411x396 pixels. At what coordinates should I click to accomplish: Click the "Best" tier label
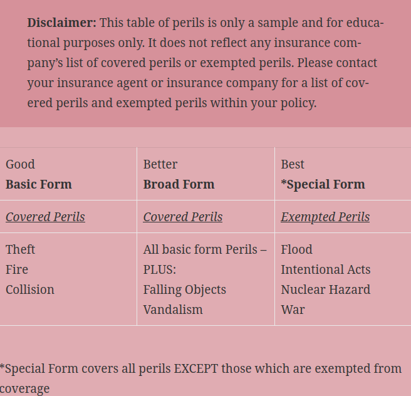(x=293, y=164)
